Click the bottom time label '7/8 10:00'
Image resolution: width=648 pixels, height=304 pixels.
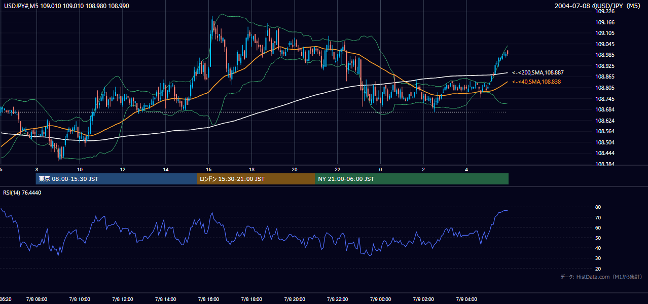[x=80, y=299]
